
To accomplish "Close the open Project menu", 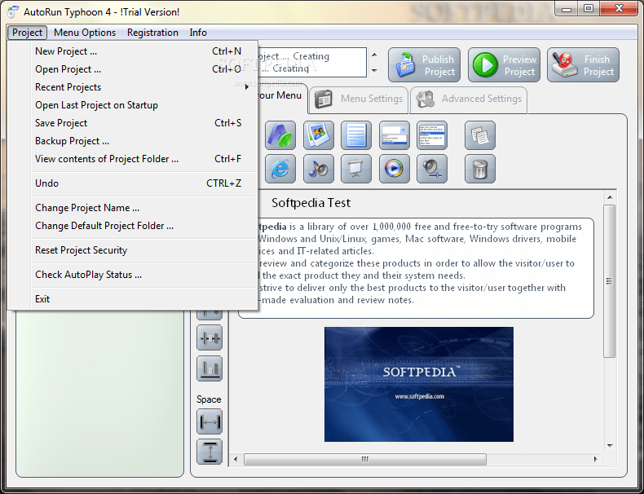I will (27, 33).
